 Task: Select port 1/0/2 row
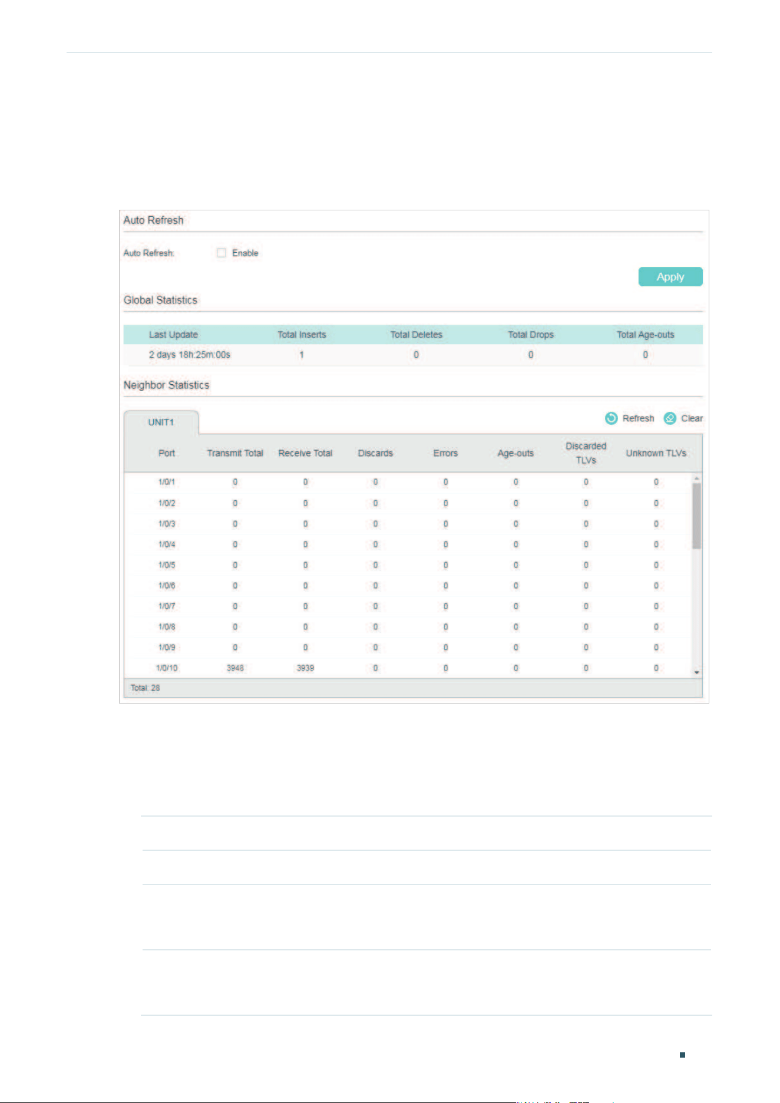click(x=408, y=503)
